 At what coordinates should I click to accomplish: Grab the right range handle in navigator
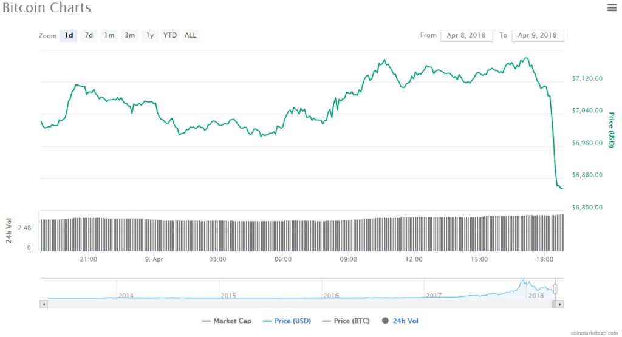click(x=555, y=289)
